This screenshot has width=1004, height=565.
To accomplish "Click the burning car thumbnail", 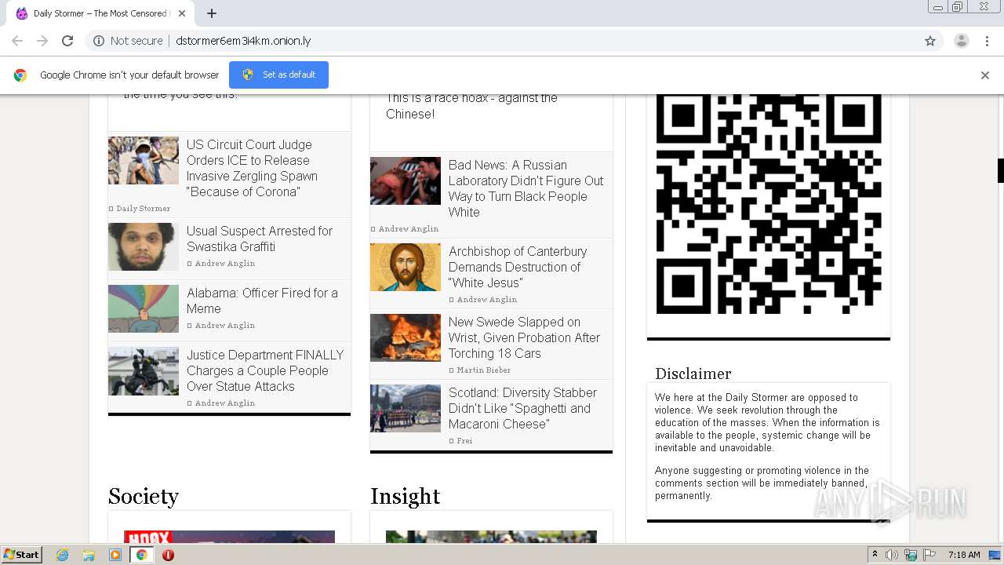I will coord(406,337).
